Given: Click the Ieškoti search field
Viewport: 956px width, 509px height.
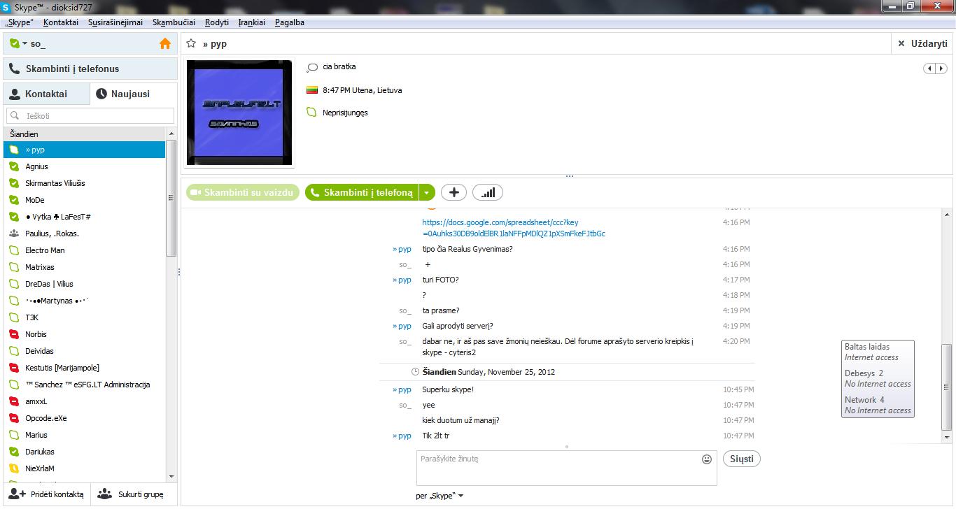Looking at the screenshot, I should click(x=90, y=115).
